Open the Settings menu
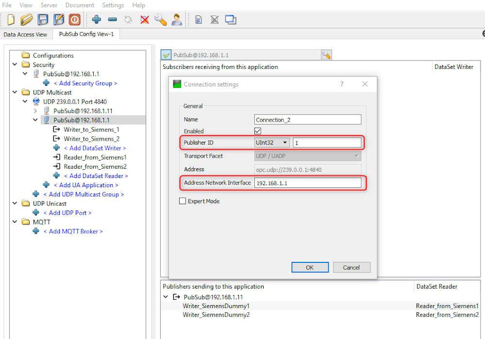This screenshot has height=339, width=485. pos(113,5)
